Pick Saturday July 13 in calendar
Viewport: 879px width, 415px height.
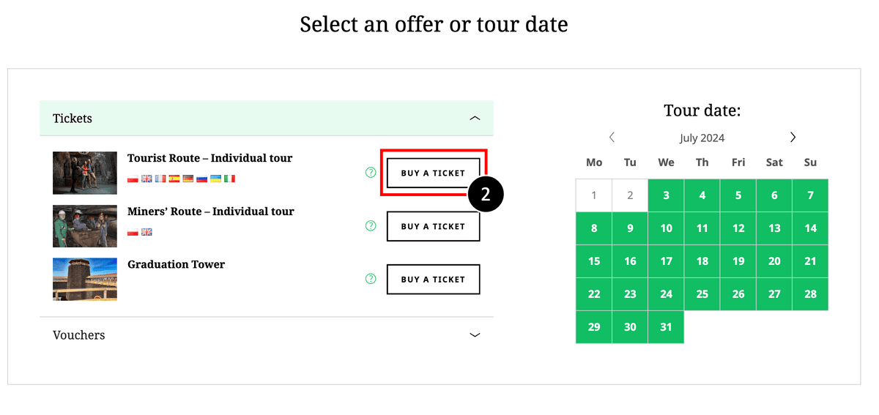774,228
